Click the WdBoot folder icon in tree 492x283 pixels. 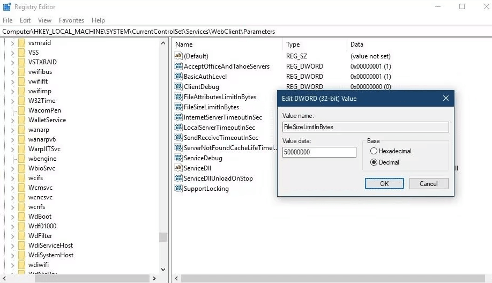(21, 217)
